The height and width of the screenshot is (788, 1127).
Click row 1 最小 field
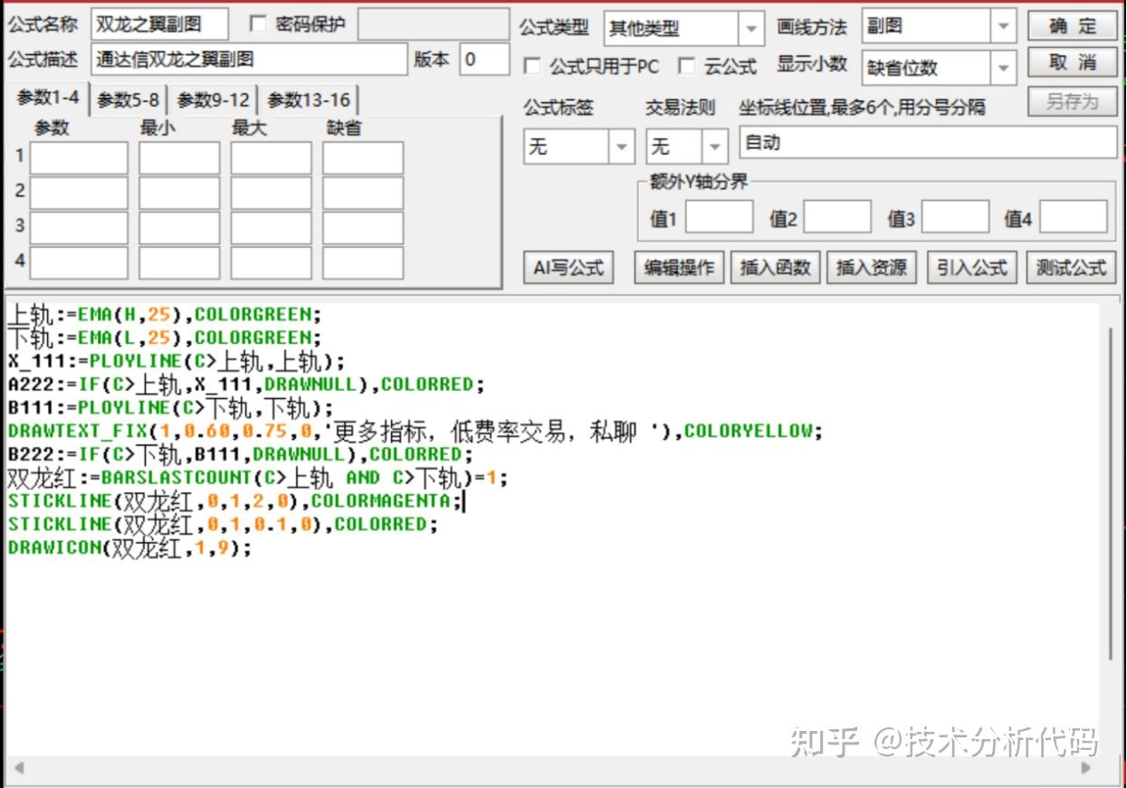coord(179,158)
